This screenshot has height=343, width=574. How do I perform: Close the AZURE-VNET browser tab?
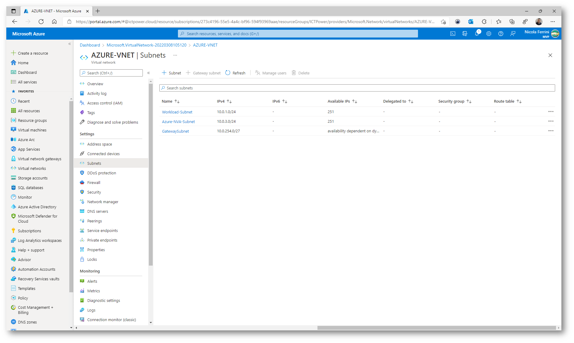[87, 11]
